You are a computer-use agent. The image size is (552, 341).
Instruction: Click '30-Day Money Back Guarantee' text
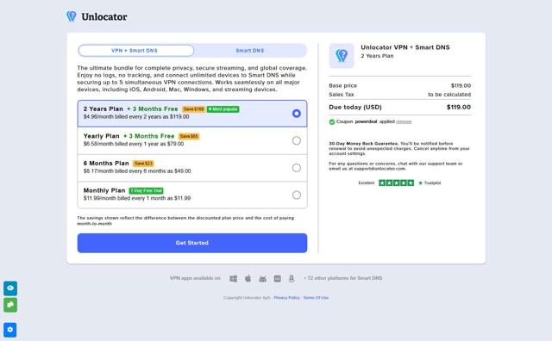pos(363,144)
